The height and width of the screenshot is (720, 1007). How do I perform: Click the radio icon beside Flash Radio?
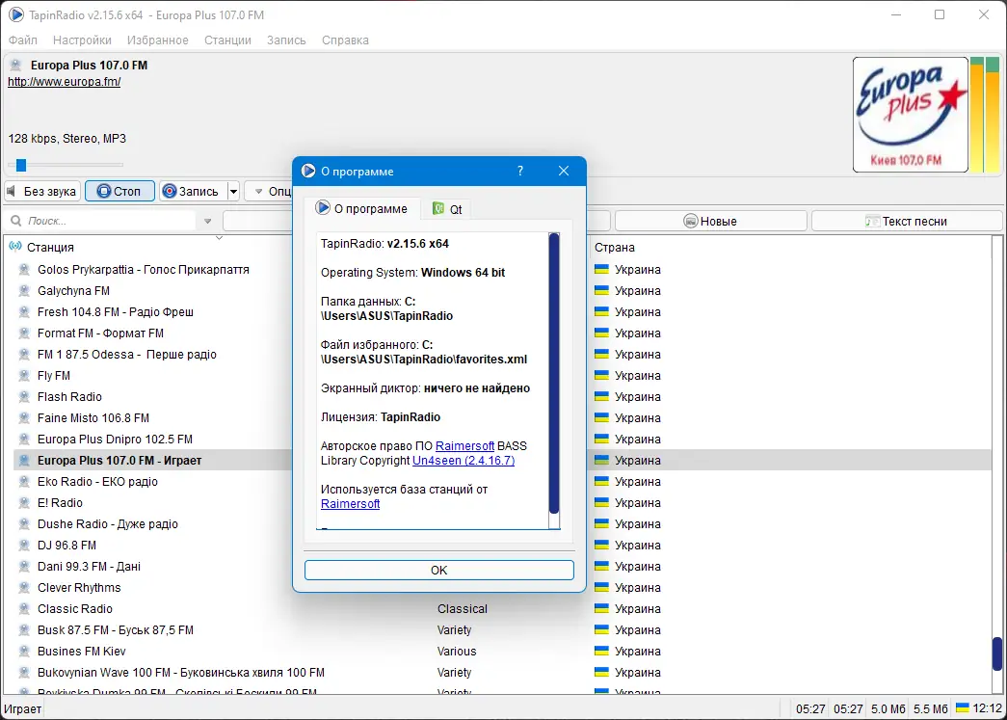pos(23,396)
